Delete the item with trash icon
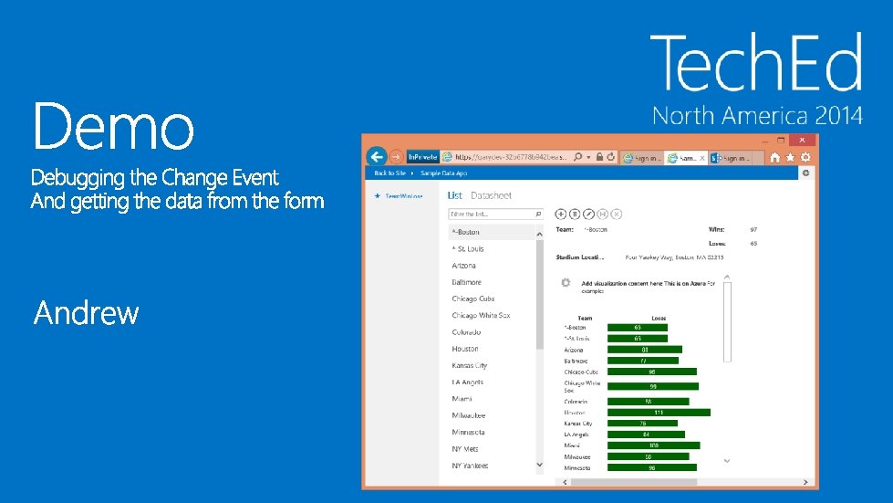 (x=575, y=215)
